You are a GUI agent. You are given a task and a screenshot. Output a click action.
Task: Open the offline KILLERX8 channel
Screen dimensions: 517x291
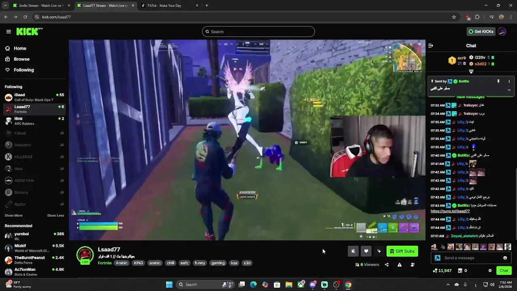pyautogui.click(x=34, y=157)
